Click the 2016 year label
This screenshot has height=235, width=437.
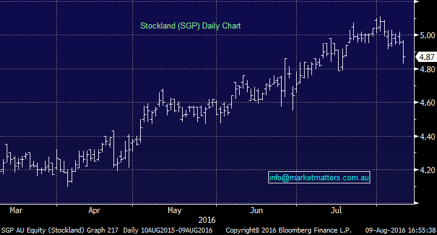[207, 220]
